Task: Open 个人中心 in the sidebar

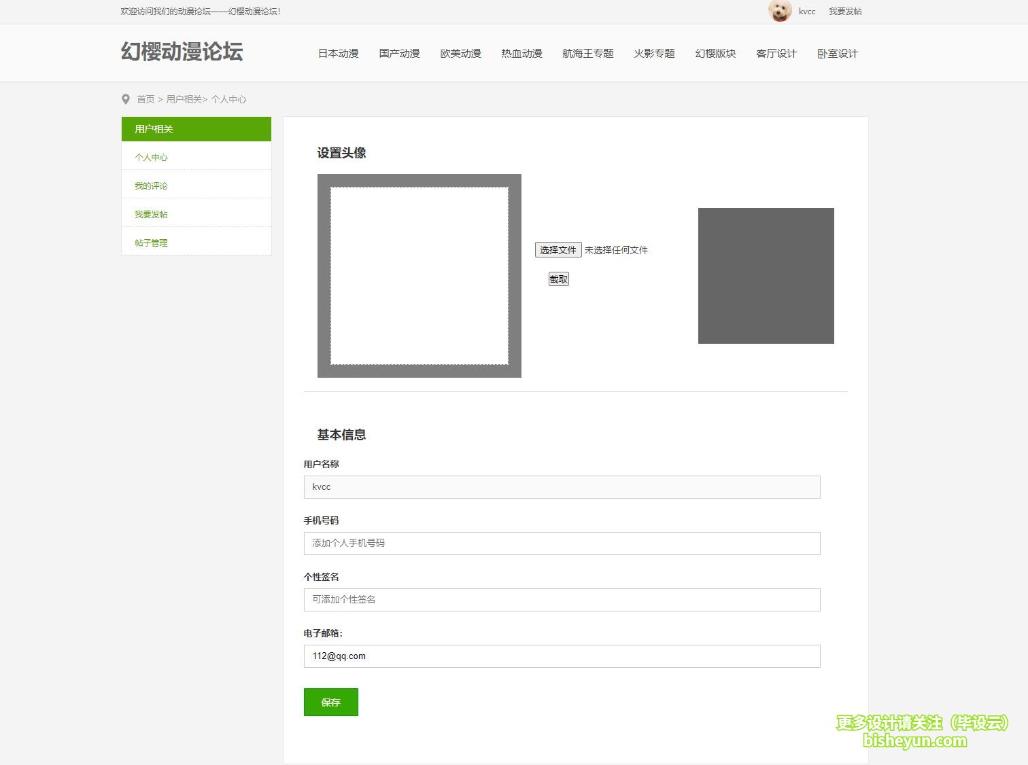Action: [151, 157]
